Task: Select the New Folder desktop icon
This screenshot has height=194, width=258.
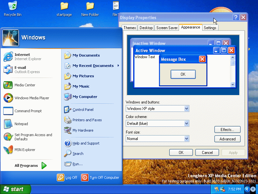Action: [90, 9]
